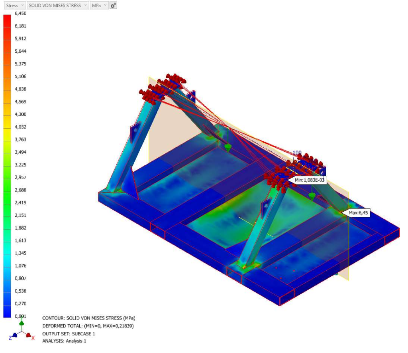Click the 0,001 minimum legend value
This screenshot has height=353, width=408.
(20, 316)
